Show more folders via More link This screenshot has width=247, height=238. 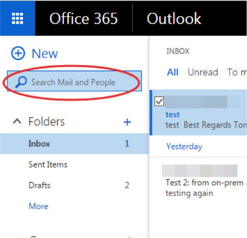39,206
